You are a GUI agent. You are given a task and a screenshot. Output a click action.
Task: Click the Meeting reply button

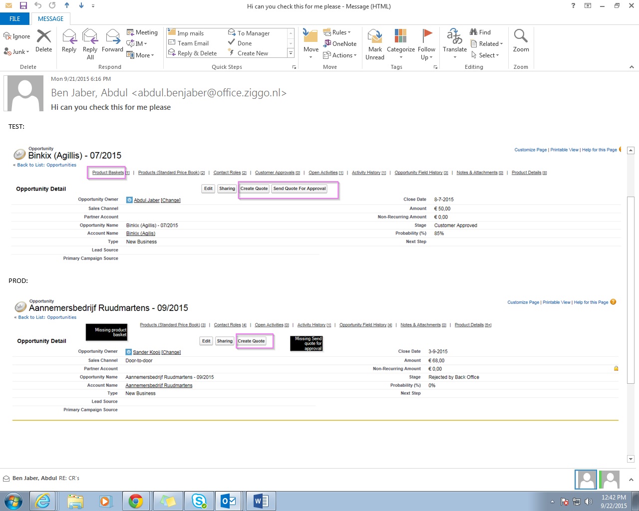pos(142,32)
